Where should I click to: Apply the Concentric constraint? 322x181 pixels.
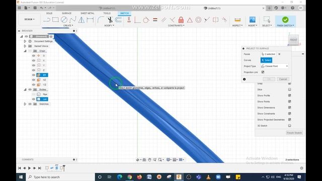pos(198,20)
